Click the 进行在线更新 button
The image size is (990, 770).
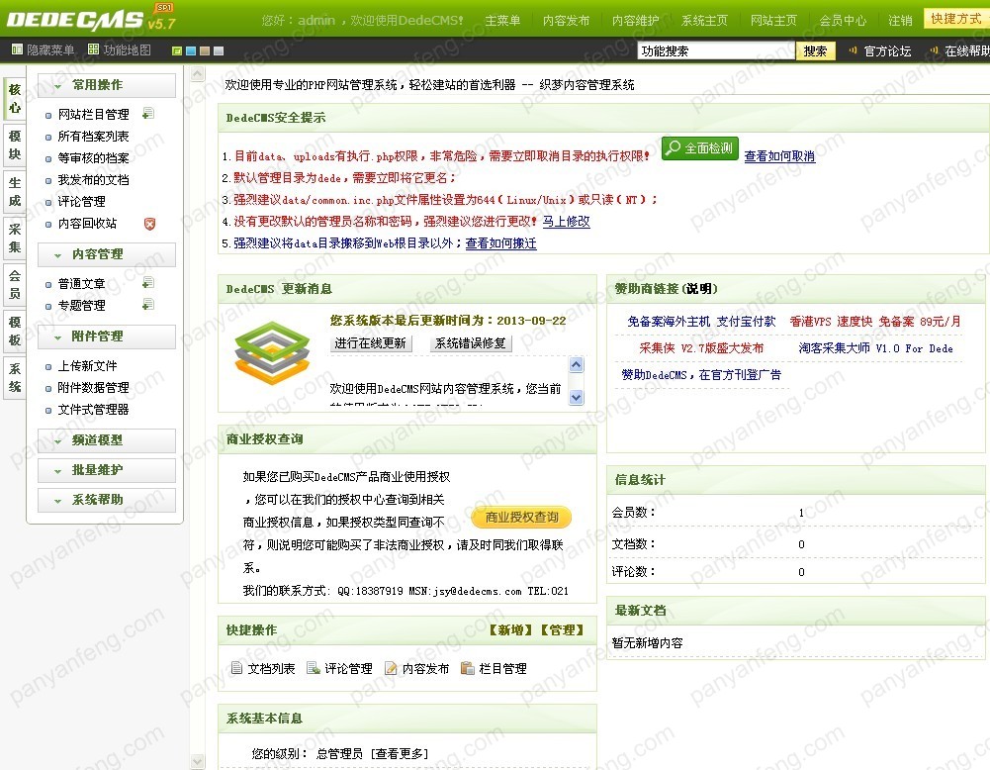pos(371,343)
